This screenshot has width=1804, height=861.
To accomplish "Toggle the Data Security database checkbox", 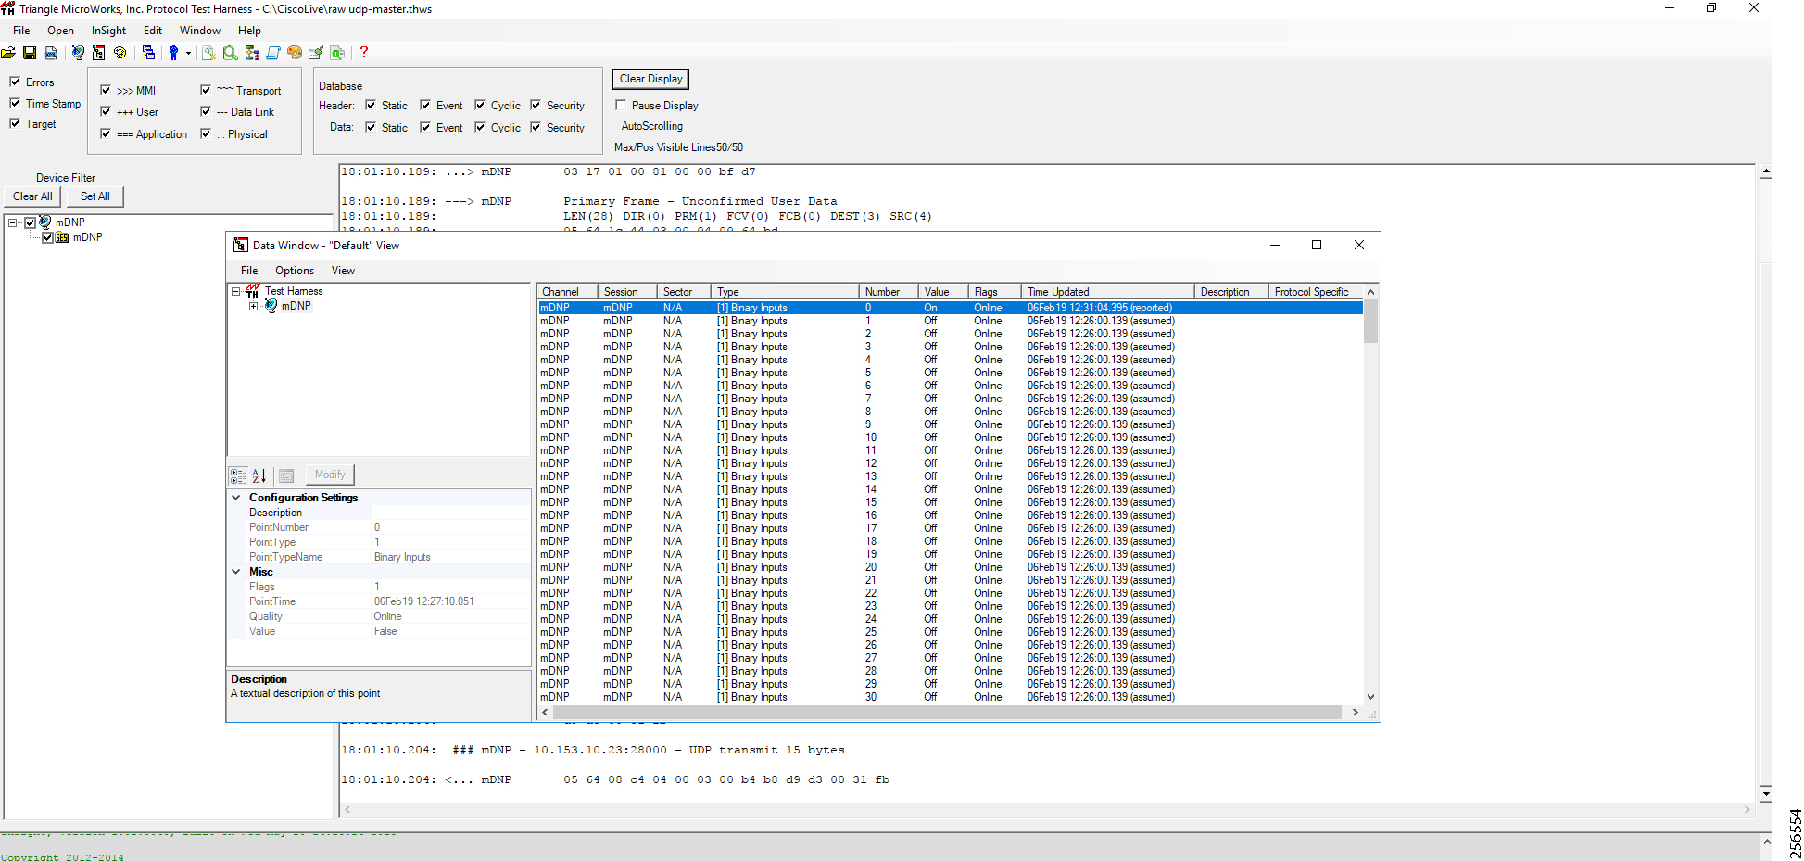I will (x=536, y=127).
